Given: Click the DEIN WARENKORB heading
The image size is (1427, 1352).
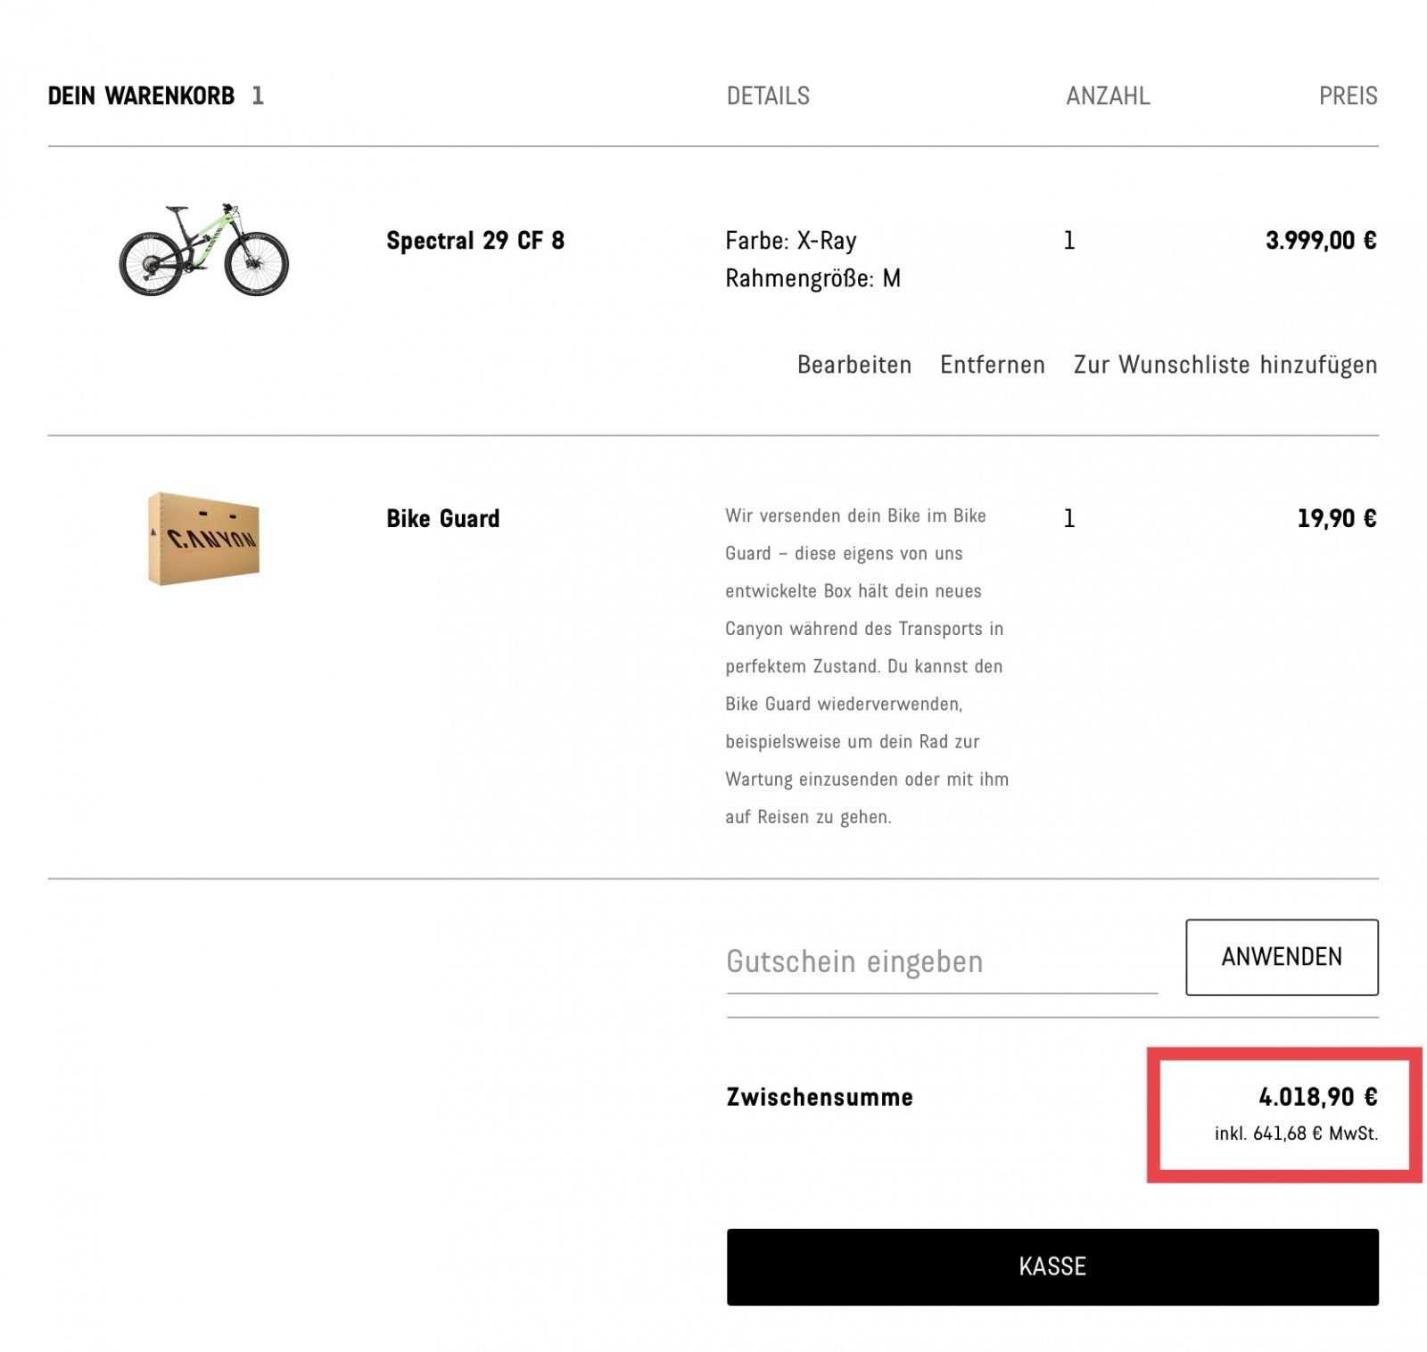Looking at the screenshot, I should 141,96.
